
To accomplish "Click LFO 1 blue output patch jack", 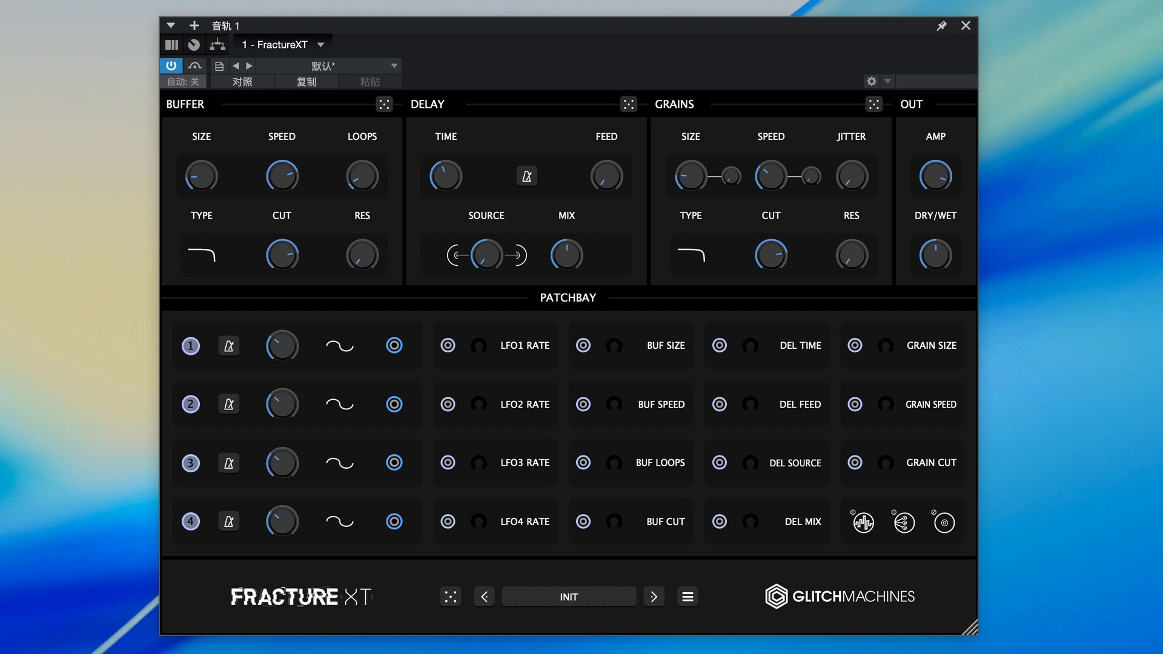I will [x=394, y=345].
